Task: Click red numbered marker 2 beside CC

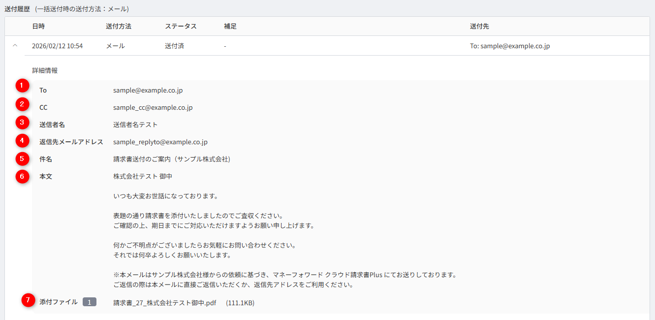Action: 22,103
